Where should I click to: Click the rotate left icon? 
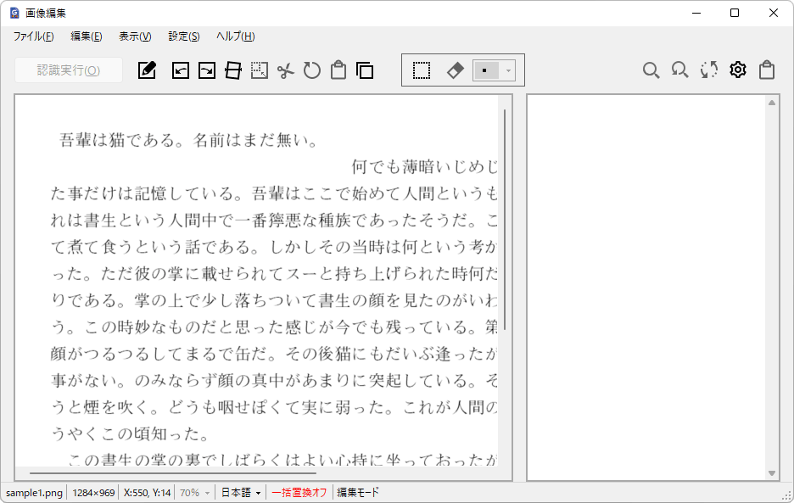(181, 70)
